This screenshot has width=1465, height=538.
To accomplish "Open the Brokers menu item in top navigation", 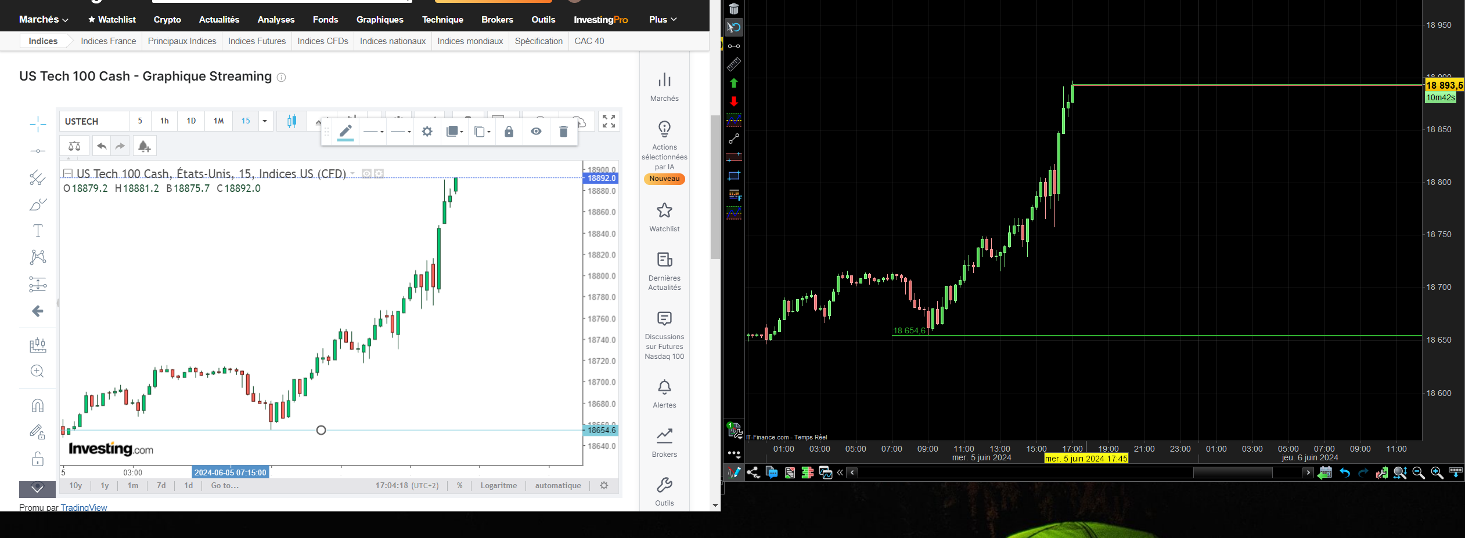I will tap(497, 20).
